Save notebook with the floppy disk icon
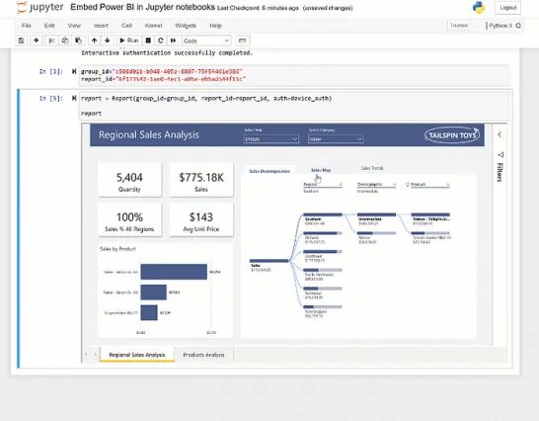Viewport: 539px width, 421px height. pyautogui.click(x=22, y=41)
